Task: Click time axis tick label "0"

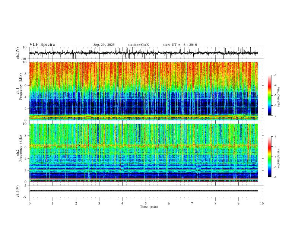Action: click(29, 203)
